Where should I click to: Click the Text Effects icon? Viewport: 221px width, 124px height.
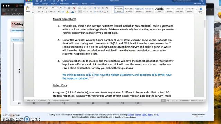[x=63, y=12]
